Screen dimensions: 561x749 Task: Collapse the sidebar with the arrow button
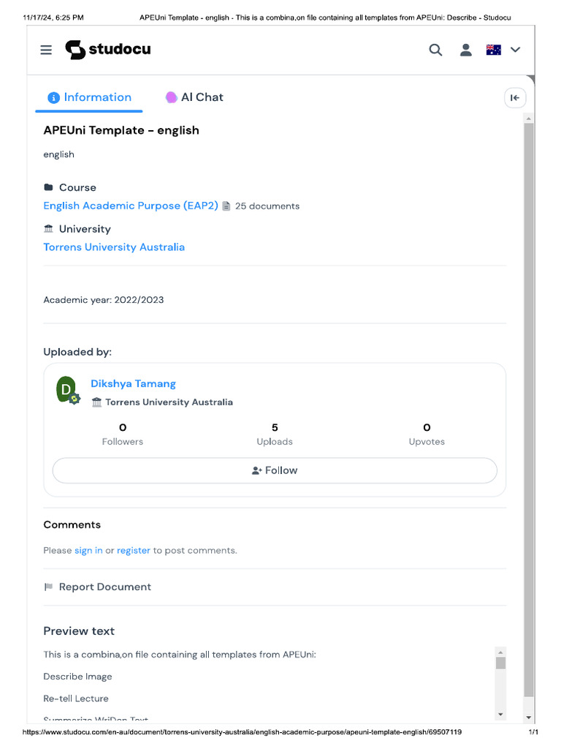(515, 98)
